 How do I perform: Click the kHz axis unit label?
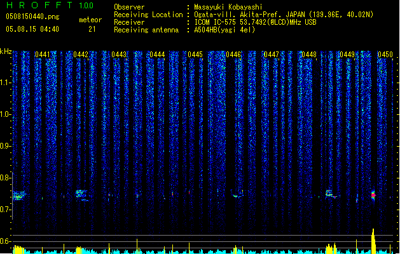(6, 51)
